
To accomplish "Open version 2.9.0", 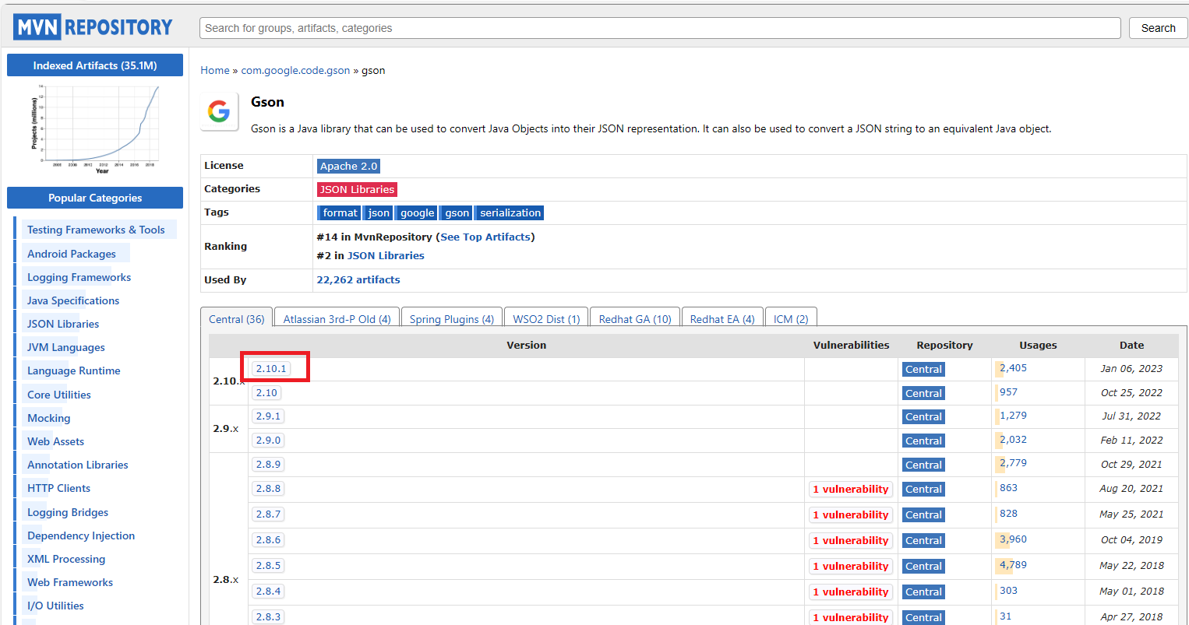I will click(268, 440).
